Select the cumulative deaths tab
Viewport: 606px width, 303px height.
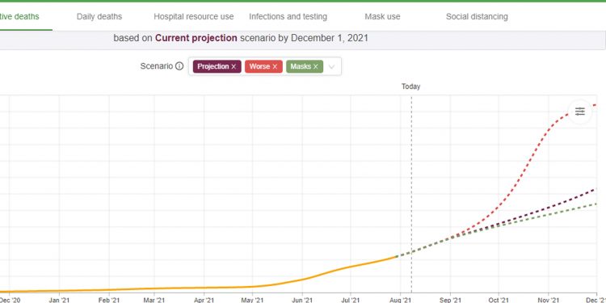pos(19,17)
